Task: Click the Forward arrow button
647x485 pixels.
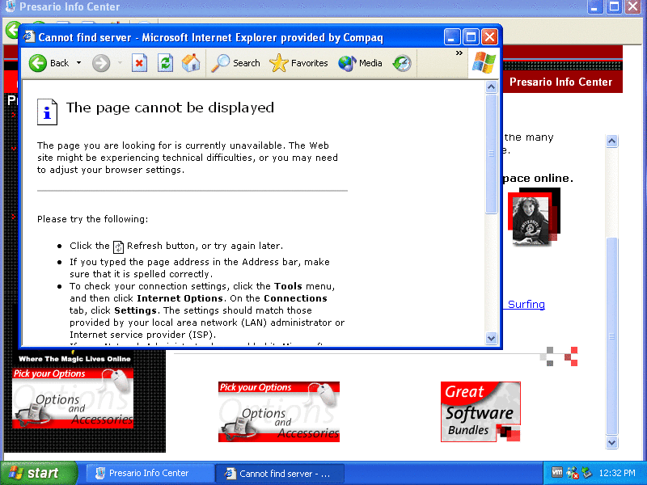Action: (101, 63)
